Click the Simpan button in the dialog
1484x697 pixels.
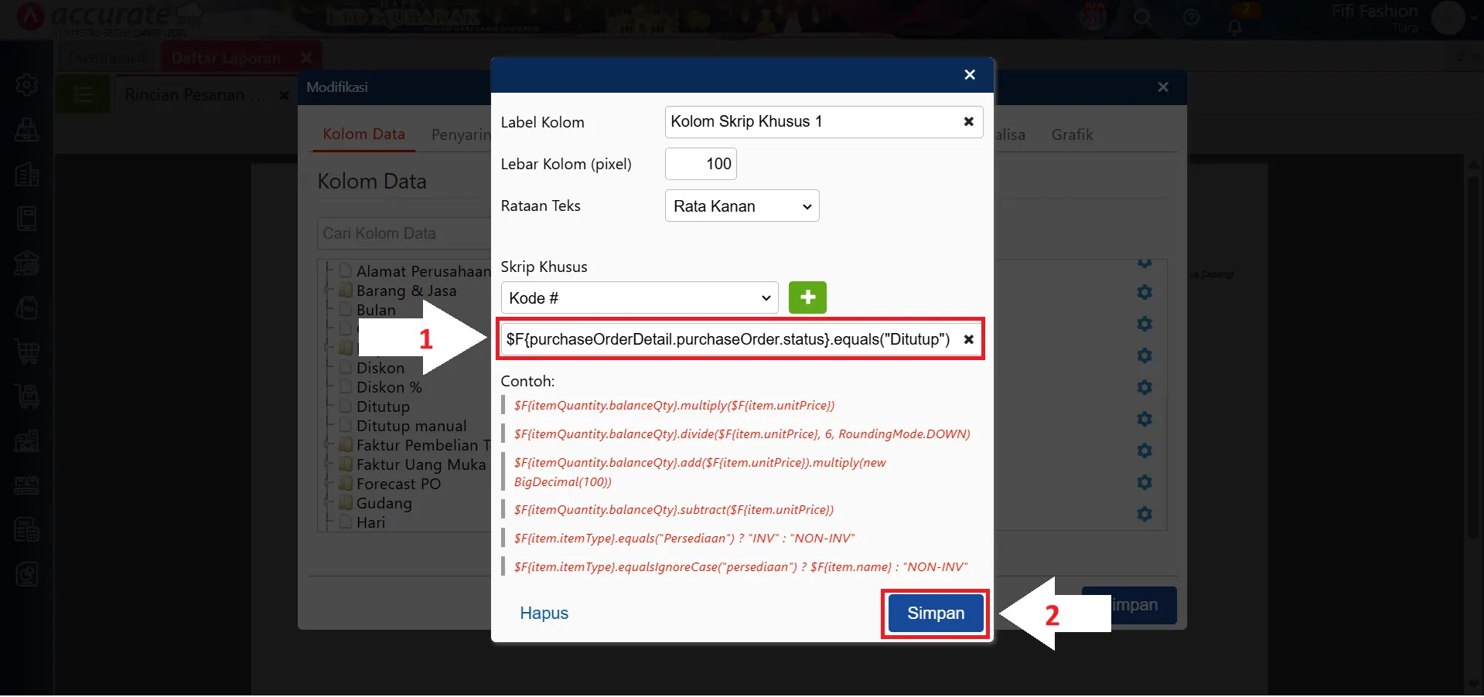935,614
